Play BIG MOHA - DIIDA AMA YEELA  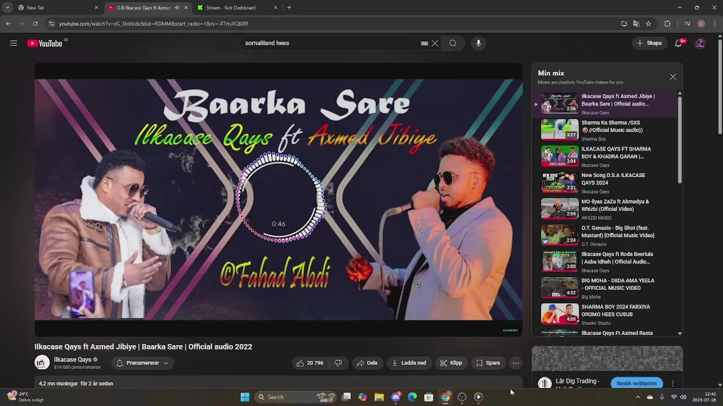pyautogui.click(x=604, y=288)
